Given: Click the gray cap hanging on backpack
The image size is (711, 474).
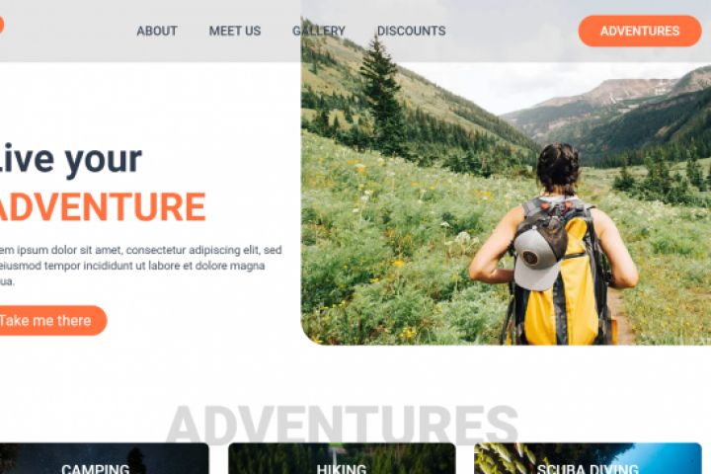Looking at the screenshot, I should [537, 259].
